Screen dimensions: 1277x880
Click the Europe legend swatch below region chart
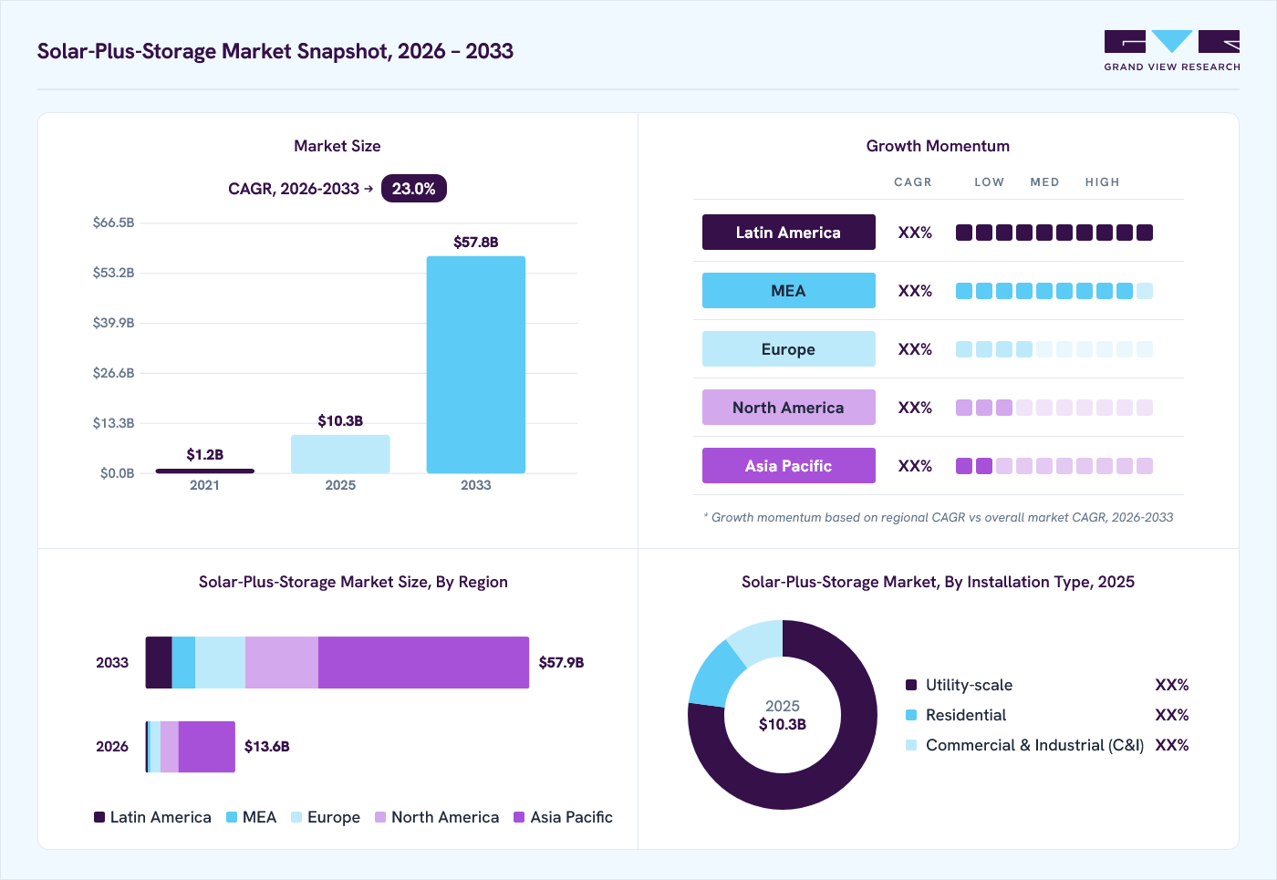[296, 817]
